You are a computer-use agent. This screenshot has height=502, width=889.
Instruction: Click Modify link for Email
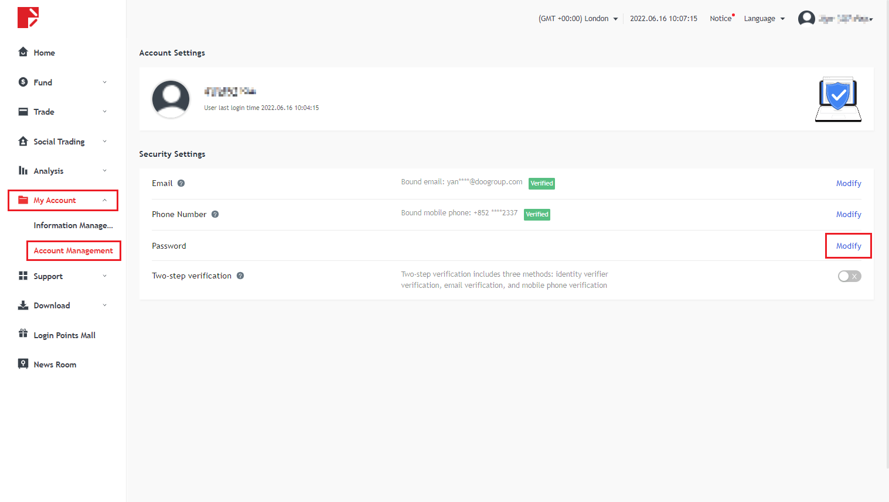tap(848, 183)
